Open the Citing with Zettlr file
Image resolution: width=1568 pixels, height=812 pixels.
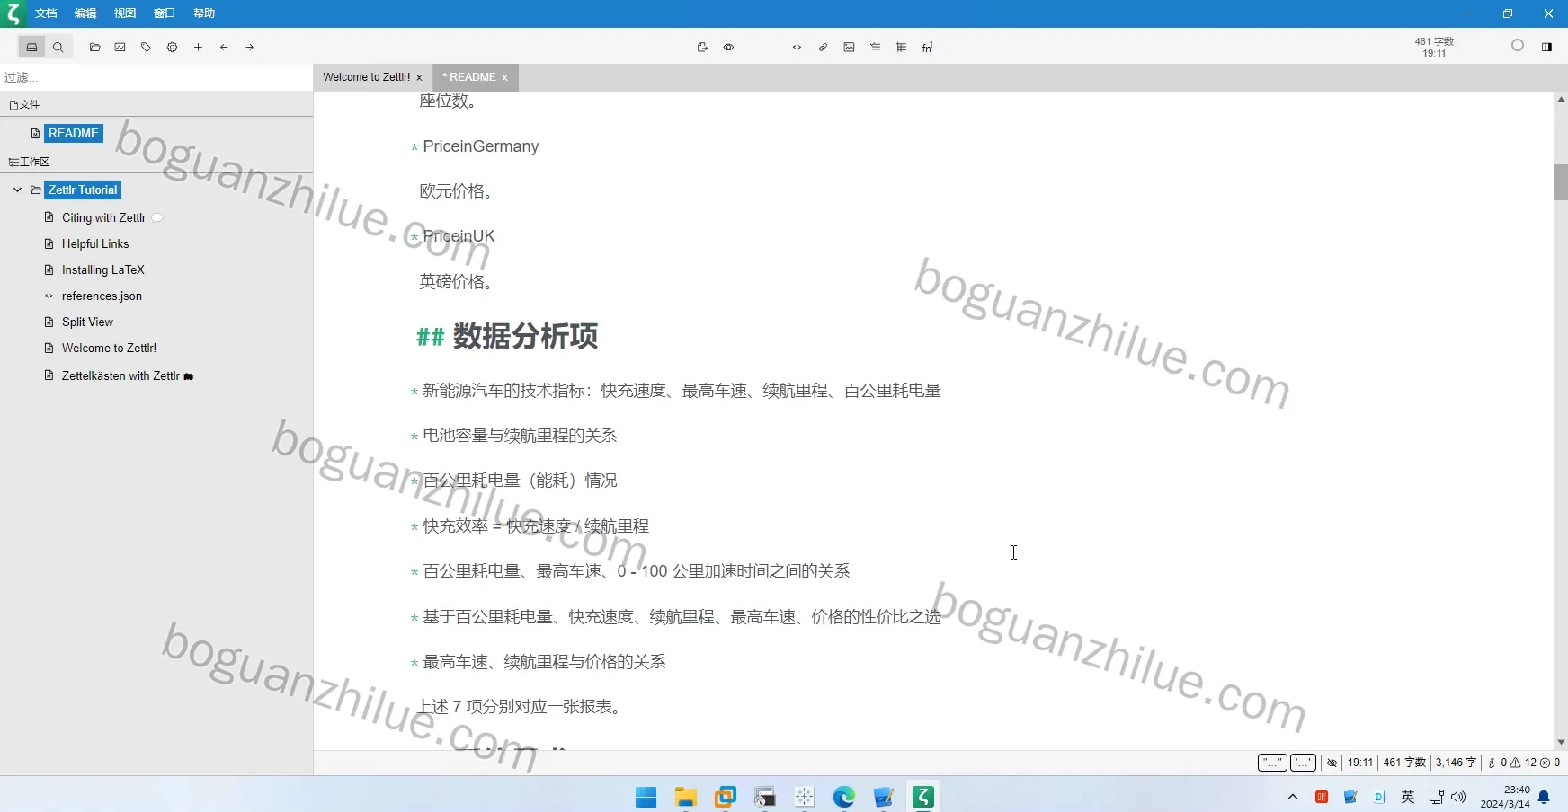[103, 218]
